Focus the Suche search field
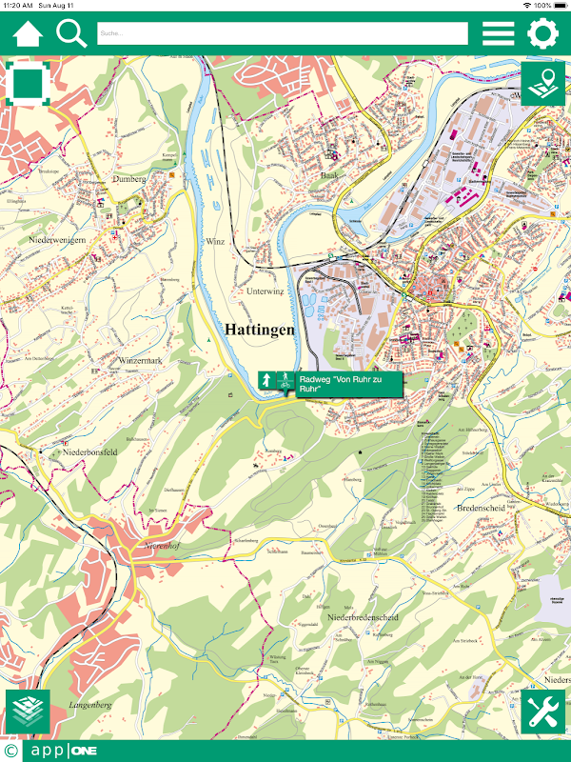571x762 pixels. coord(283,33)
